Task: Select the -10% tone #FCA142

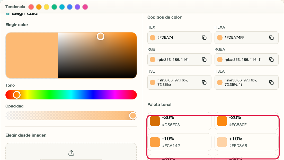Action: [179, 142]
